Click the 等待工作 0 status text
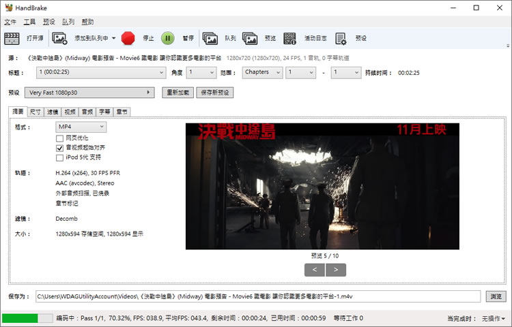This screenshot has height=327, width=512. pos(348,318)
